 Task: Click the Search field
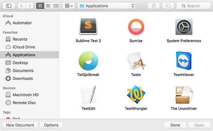(193, 6)
